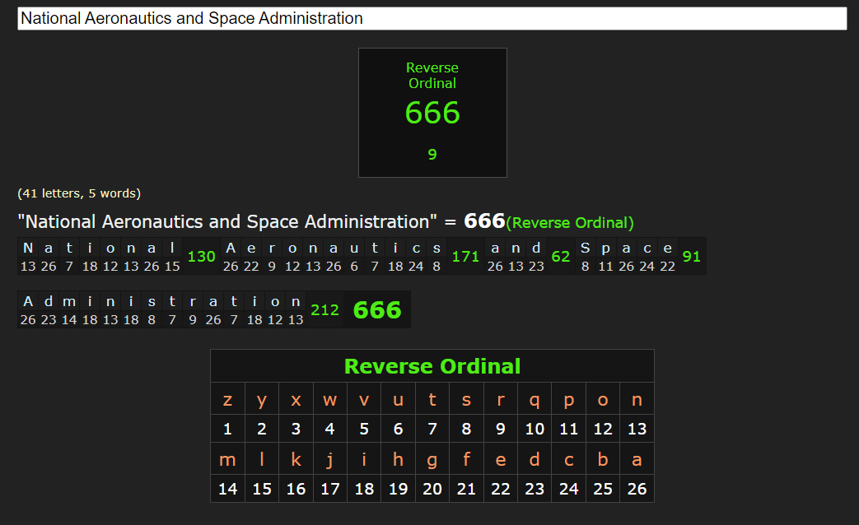The height and width of the screenshot is (525, 859).
Task: Click the number 20 under g
Action: click(x=432, y=489)
